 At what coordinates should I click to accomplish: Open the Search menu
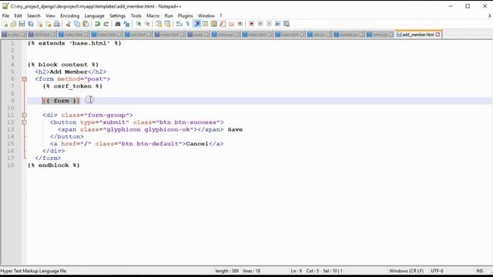[x=34, y=15]
